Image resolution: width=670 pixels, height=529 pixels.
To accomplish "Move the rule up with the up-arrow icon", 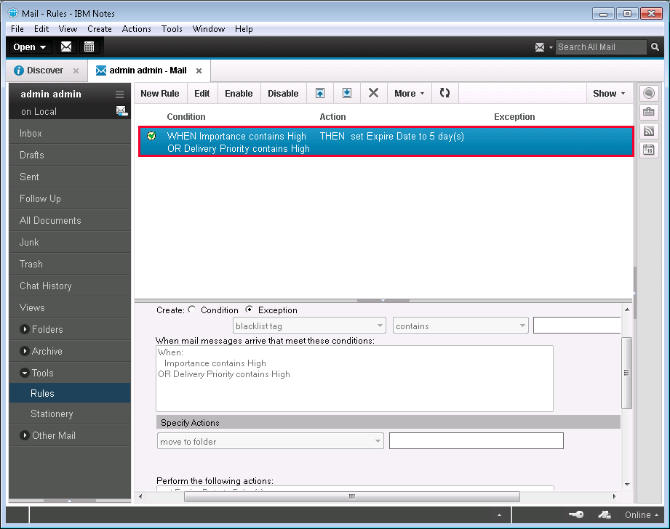I will [x=319, y=93].
